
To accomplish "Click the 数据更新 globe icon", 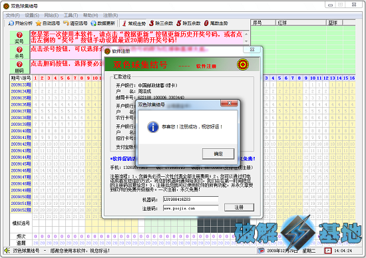I will (94, 23).
